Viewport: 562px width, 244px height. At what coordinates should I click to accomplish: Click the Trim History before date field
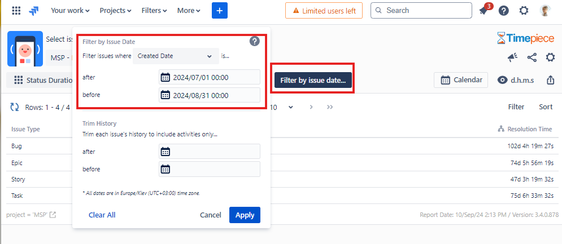pos(210,169)
